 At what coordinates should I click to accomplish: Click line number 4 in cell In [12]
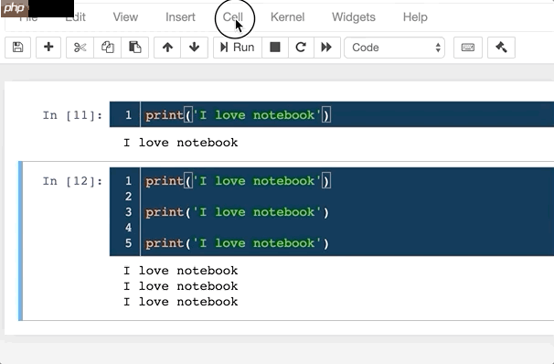[128, 228]
